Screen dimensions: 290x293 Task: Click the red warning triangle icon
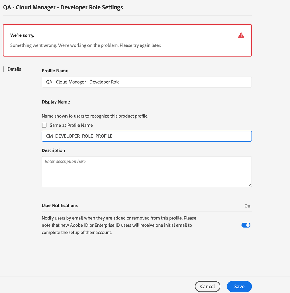[241, 35]
